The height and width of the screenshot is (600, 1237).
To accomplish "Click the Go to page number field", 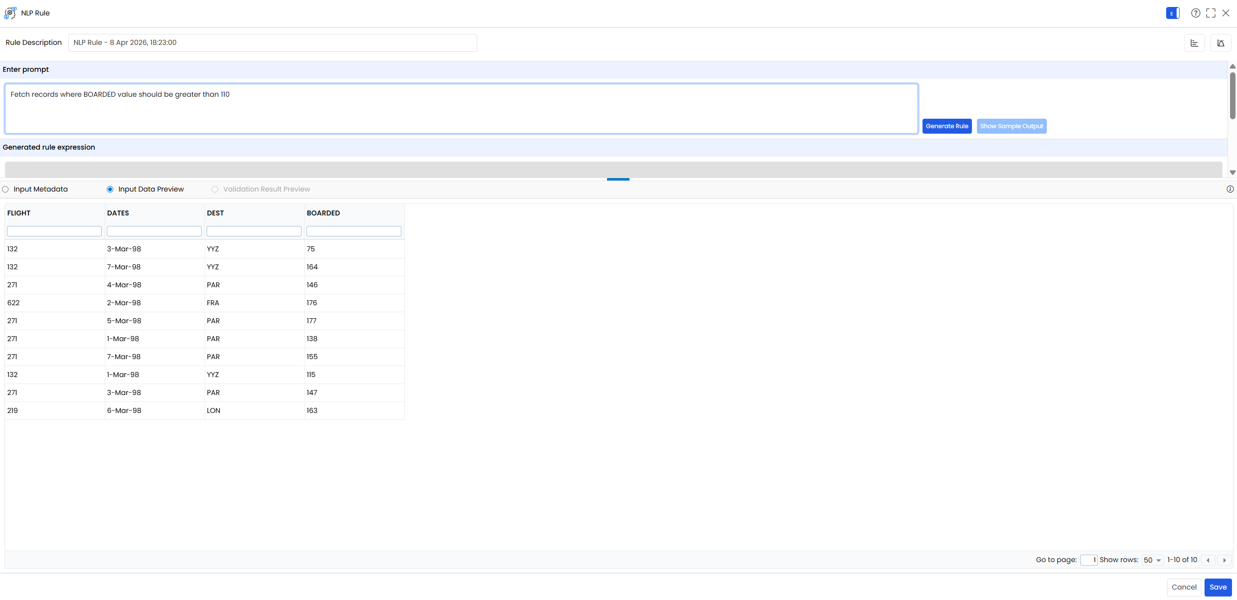I will (1088, 560).
